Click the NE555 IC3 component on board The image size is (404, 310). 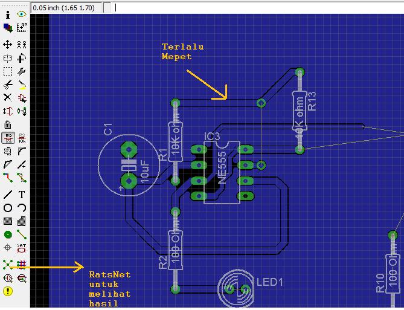click(221, 171)
